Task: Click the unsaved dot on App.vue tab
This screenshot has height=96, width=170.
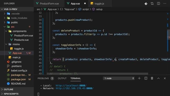Action: tap(85, 3)
